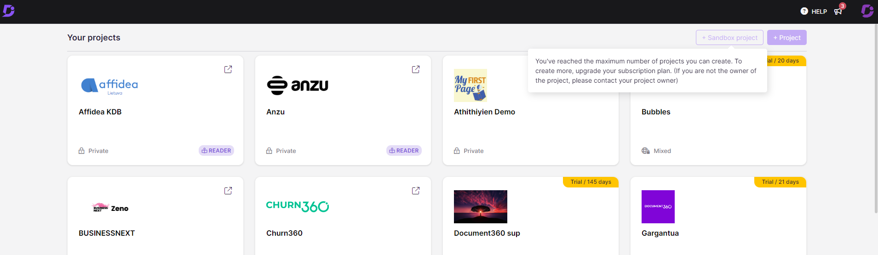Click the Help question mark icon

pos(804,11)
